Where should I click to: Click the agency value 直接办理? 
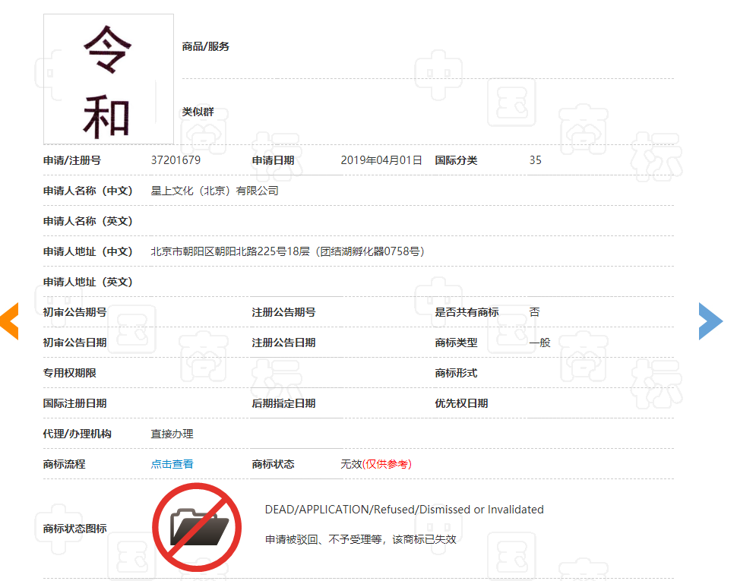point(172,434)
